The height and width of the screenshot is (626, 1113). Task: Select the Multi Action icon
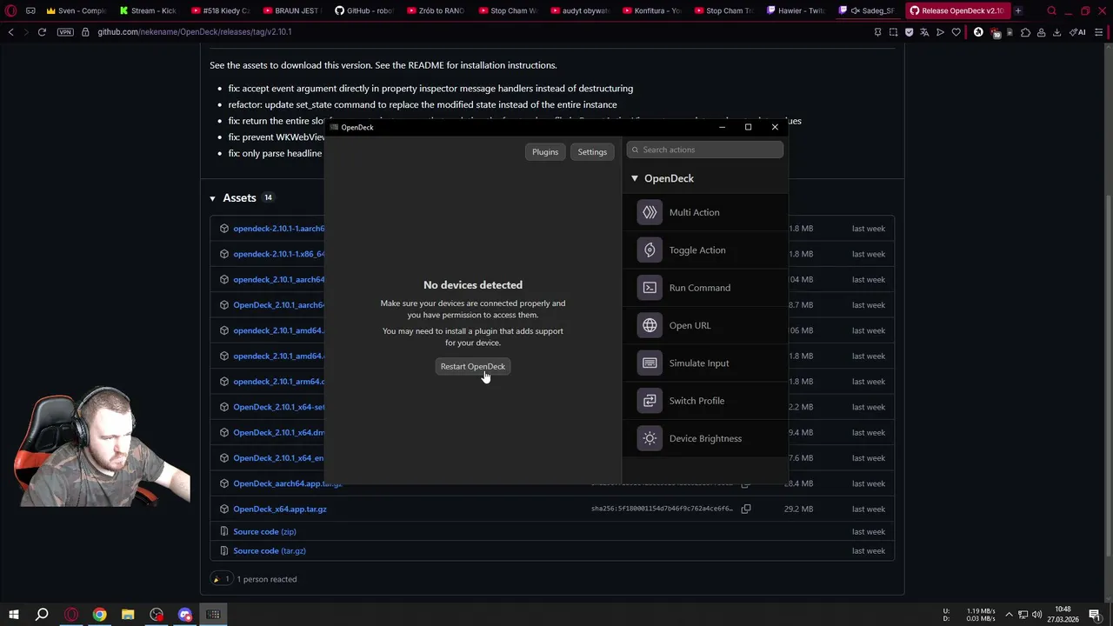click(x=650, y=212)
